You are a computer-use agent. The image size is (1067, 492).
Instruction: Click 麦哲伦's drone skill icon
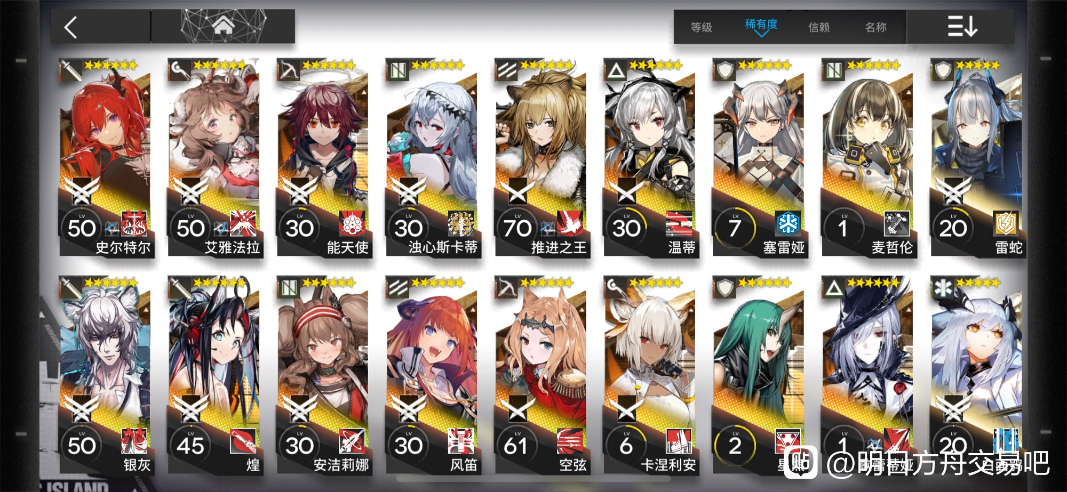pyautogui.click(x=897, y=223)
